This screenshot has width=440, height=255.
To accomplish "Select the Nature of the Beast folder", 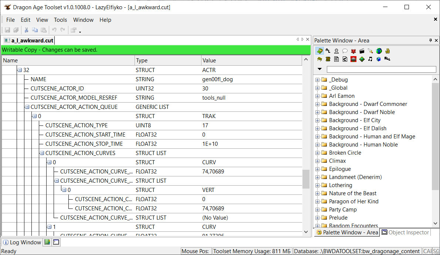I will point(352,193).
